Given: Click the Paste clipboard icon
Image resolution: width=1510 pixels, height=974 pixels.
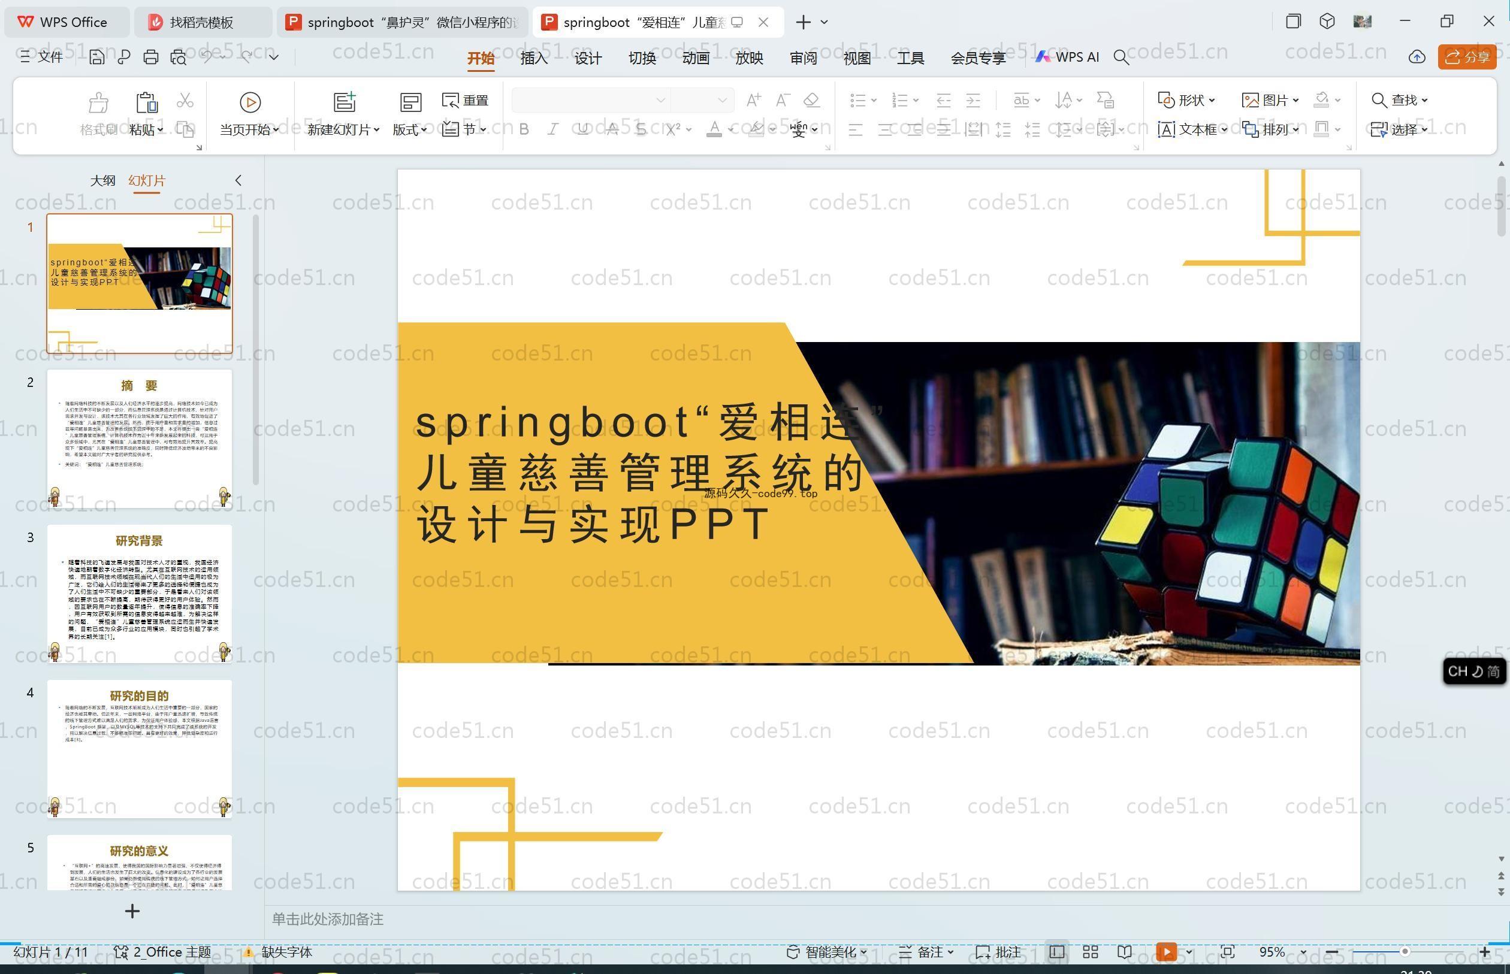Looking at the screenshot, I should click(x=146, y=102).
